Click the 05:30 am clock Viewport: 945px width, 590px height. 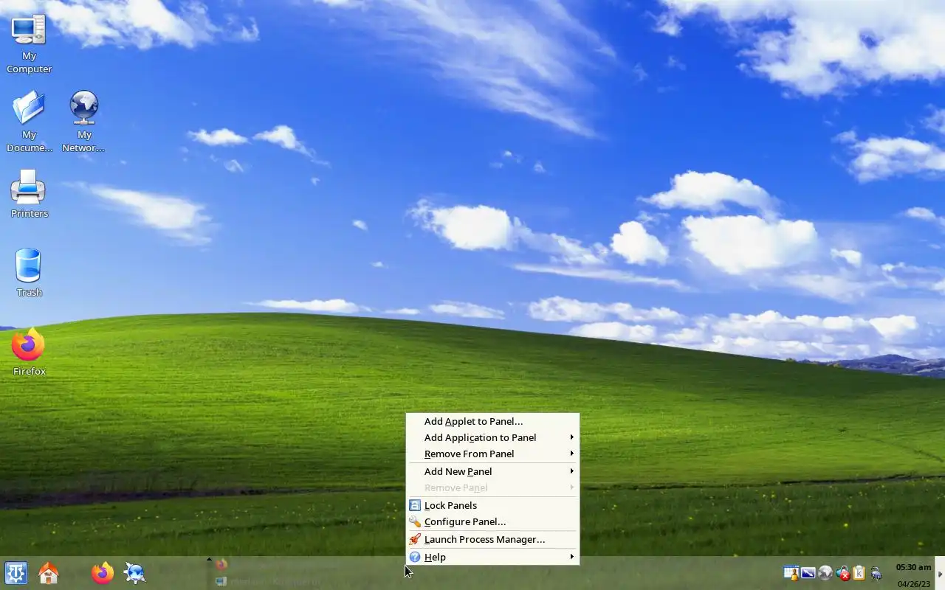click(x=913, y=567)
